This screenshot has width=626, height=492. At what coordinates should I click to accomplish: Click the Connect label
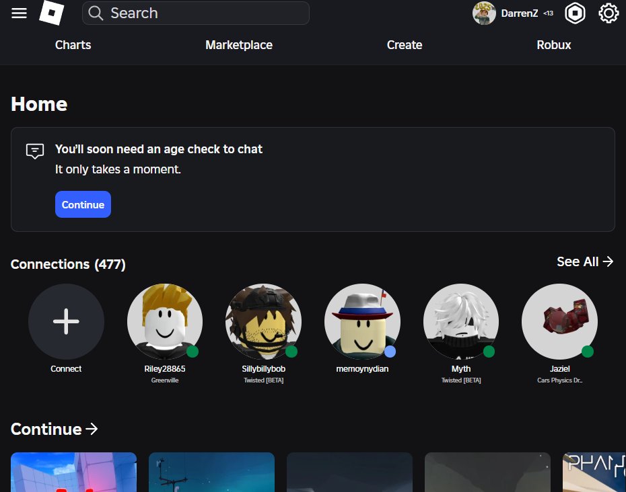tap(66, 369)
